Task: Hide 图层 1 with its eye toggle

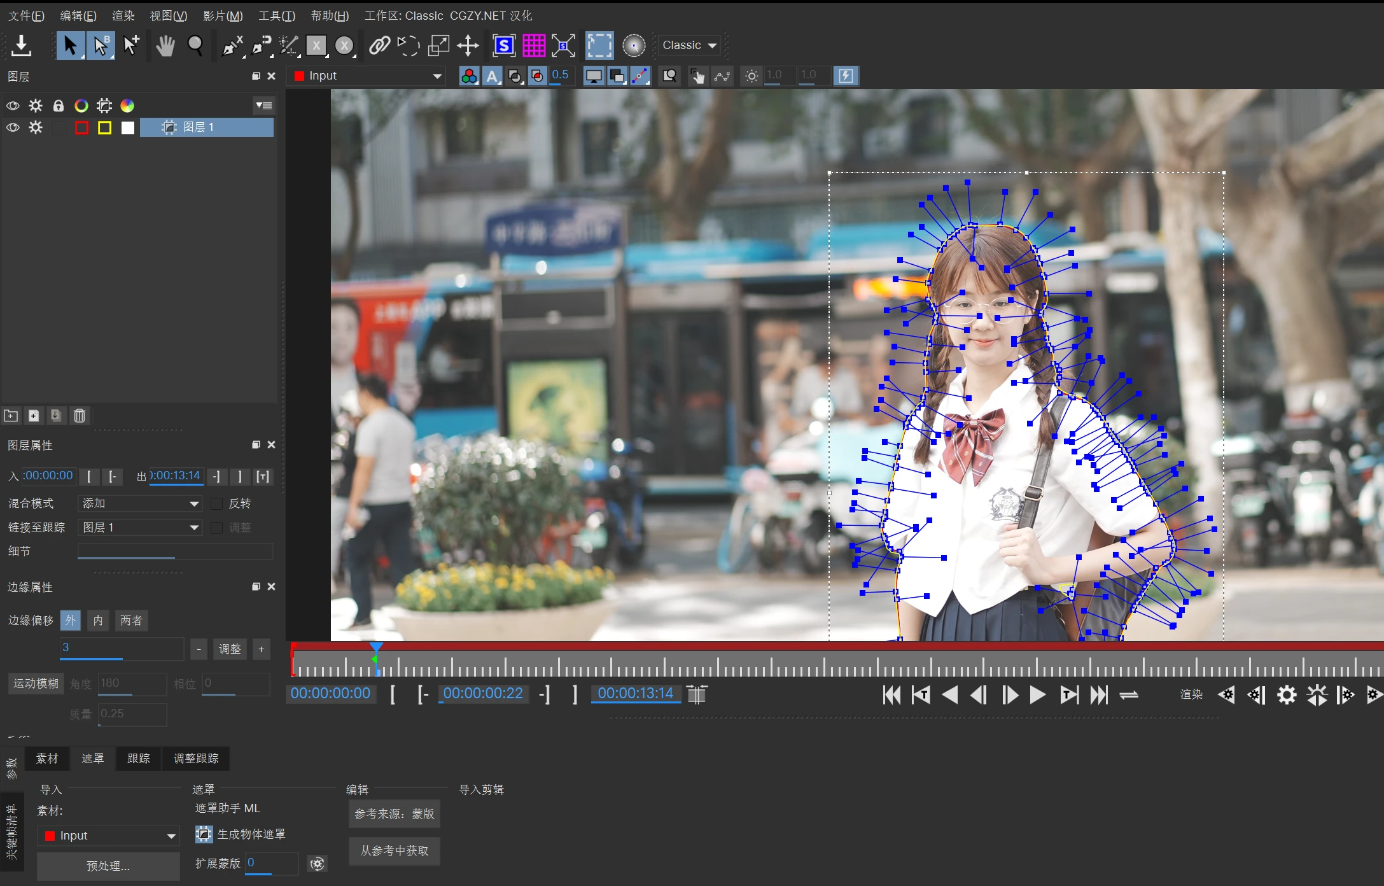Action: (x=13, y=127)
